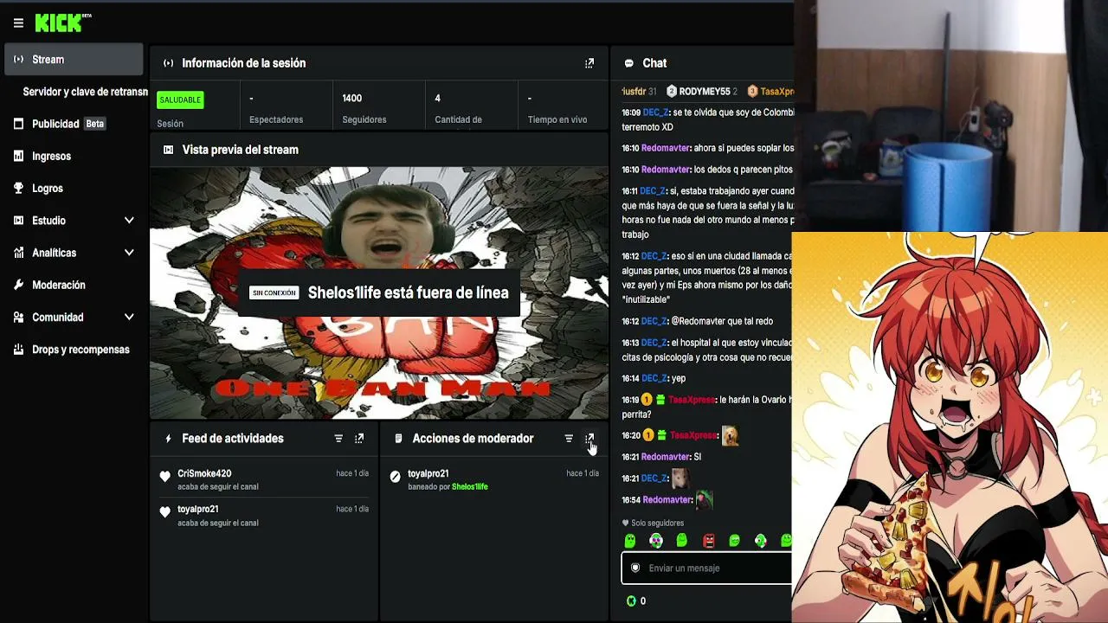Viewport: 1108px width, 623px height.
Task: Pop out the Feed de actividades panel
Action: (359, 439)
